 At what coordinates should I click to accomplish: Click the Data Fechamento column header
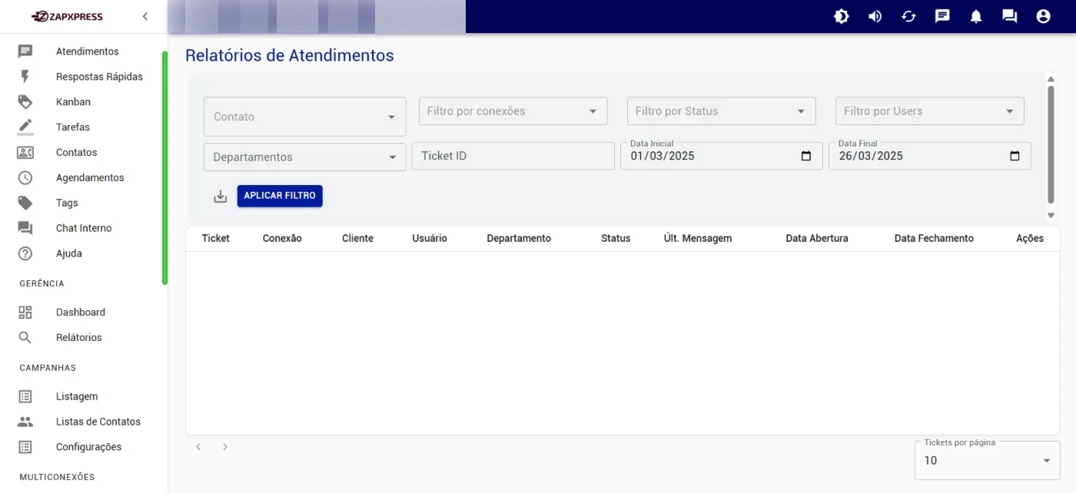click(x=934, y=239)
